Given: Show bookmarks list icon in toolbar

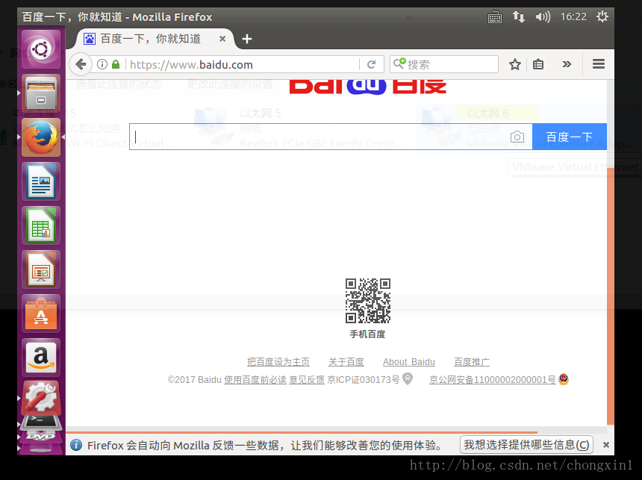Looking at the screenshot, I should (538, 64).
